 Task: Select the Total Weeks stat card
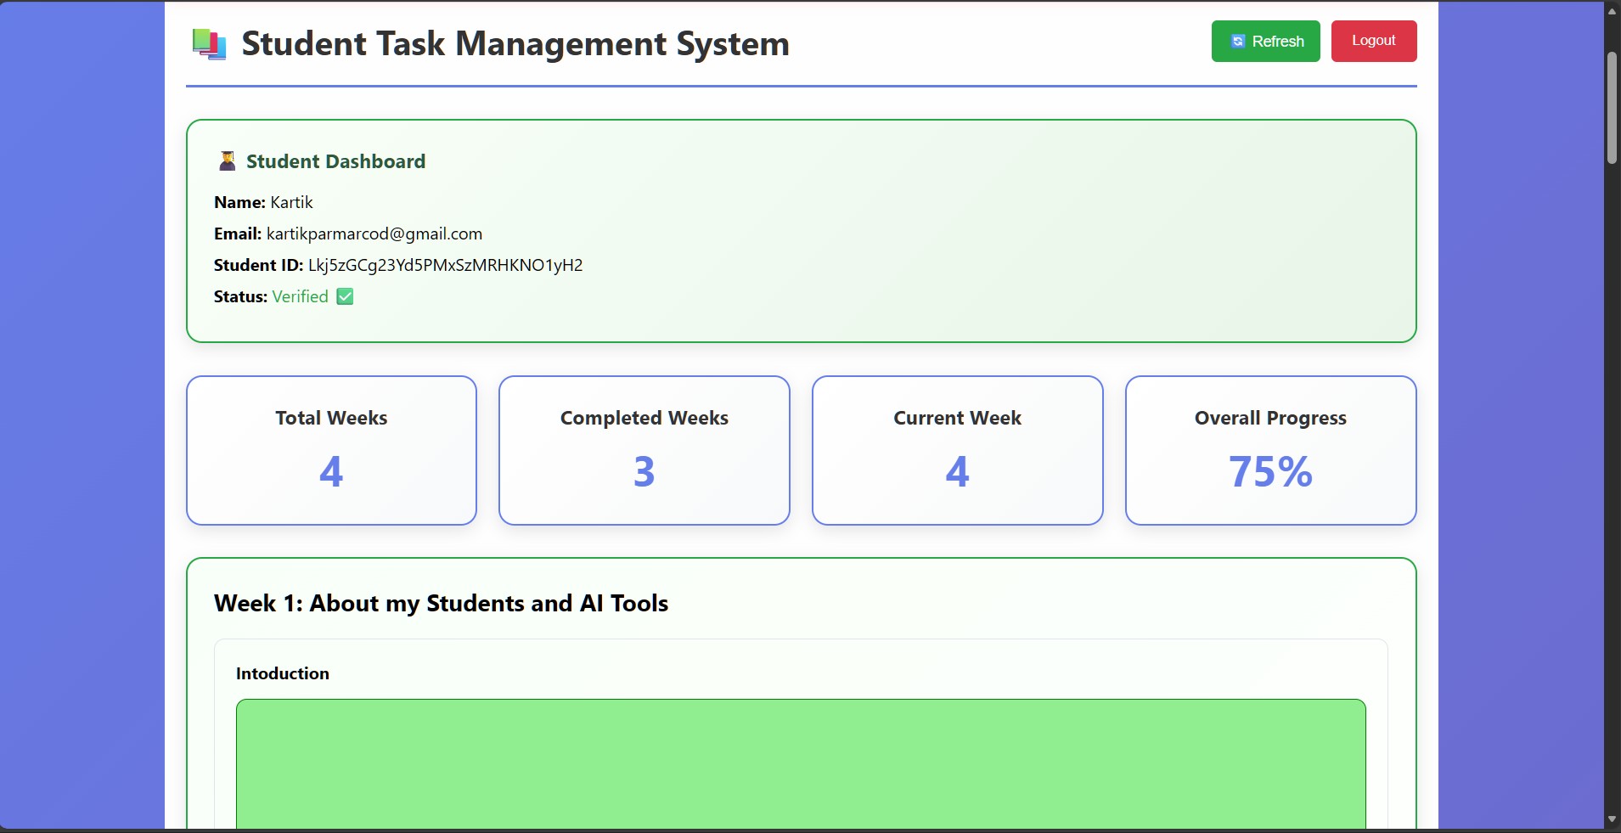[x=331, y=450]
